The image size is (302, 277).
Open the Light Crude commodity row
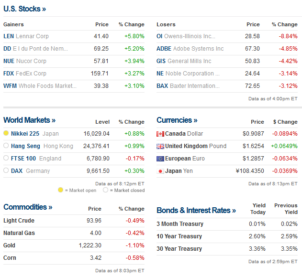point(19,221)
